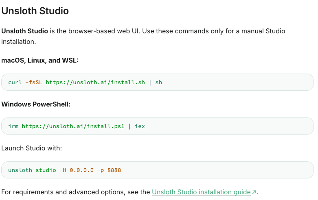Click the 'macOS, Linux, and WSL:' label

coord(40,60)
